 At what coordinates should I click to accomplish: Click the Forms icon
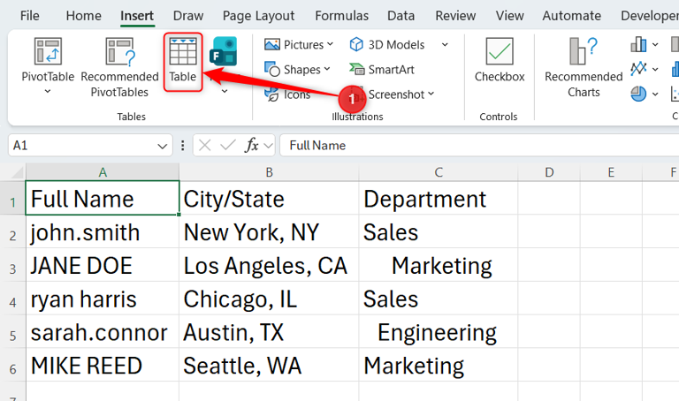(x=224, y=51)
